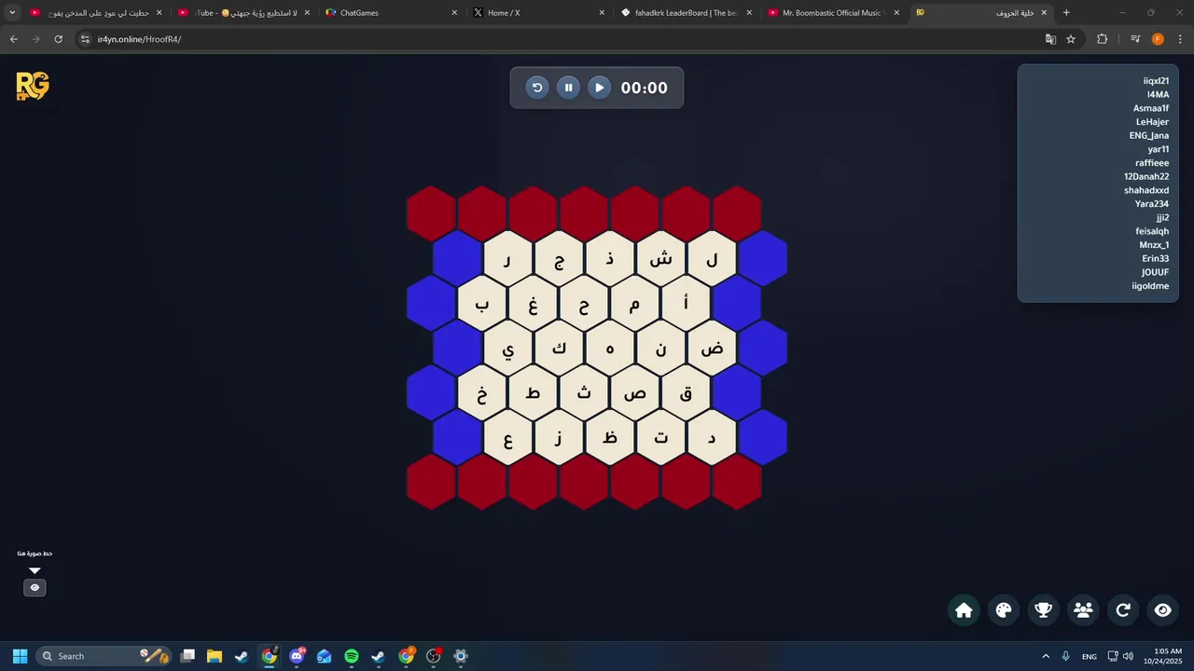
Task: Open Discord from the taskbar
Action: click(x=297, y=656)
